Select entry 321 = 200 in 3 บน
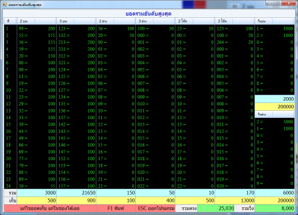 (76, 63)
